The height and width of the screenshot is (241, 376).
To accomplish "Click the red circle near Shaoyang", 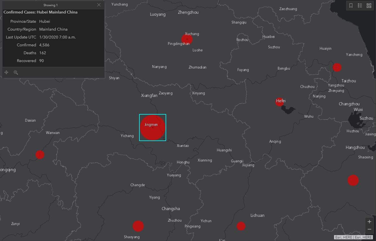I will coord(138,226).
